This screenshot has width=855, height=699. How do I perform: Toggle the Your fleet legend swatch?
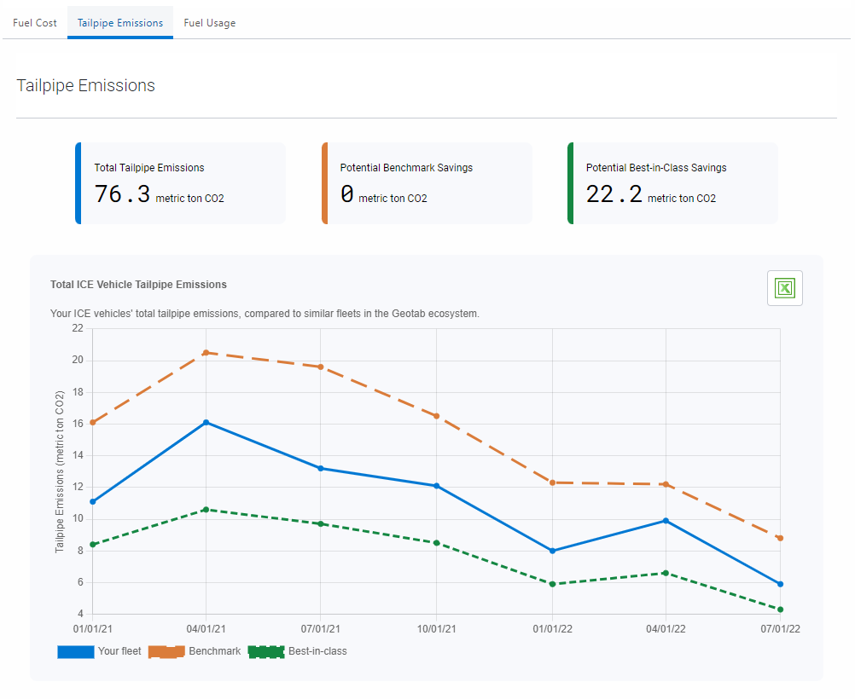coord(76,651)
